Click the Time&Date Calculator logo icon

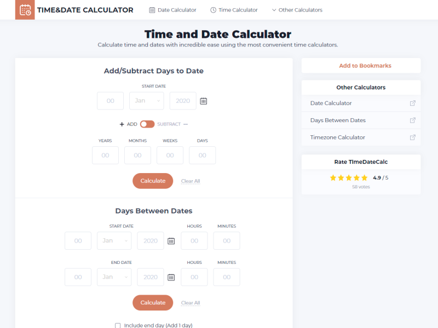pos(25,10)
